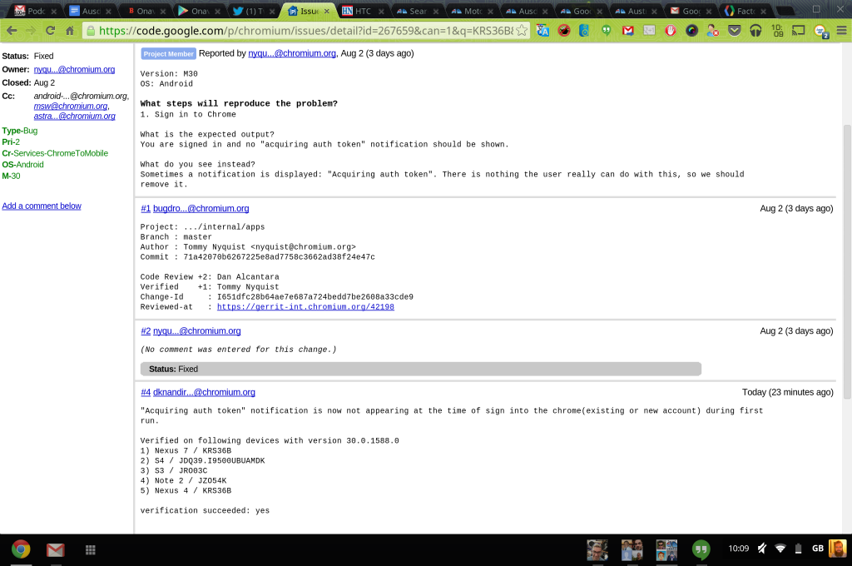This screenshot has width=852, height=566.
Task: Switch to the HTC tab
Action: 362,11
